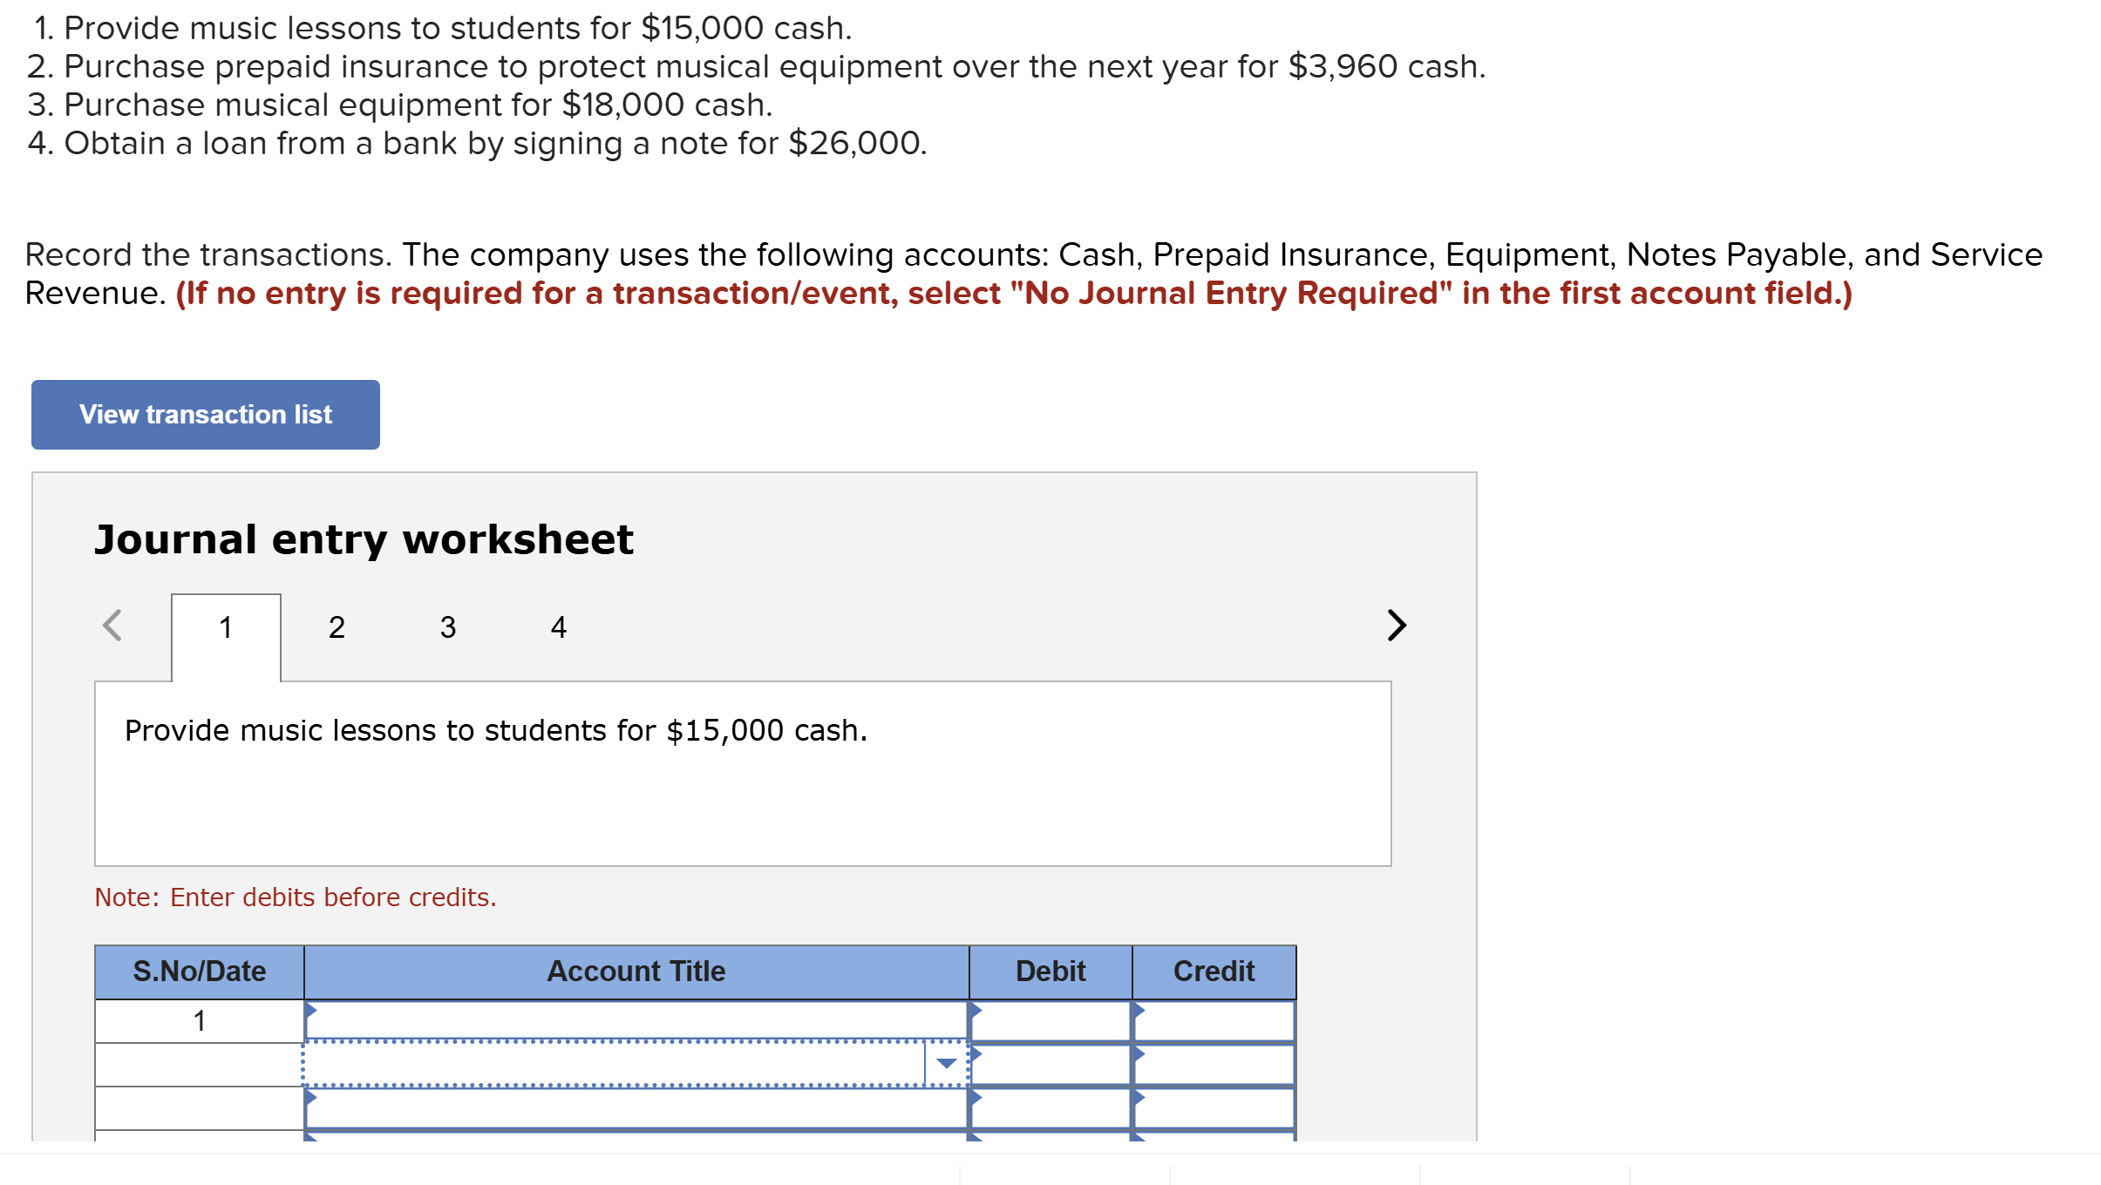Click the right chevron to go to next transaction

coord(1396,626)
